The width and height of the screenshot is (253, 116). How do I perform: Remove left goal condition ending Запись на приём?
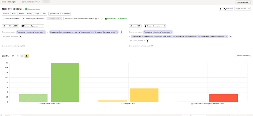coord(117,32)
